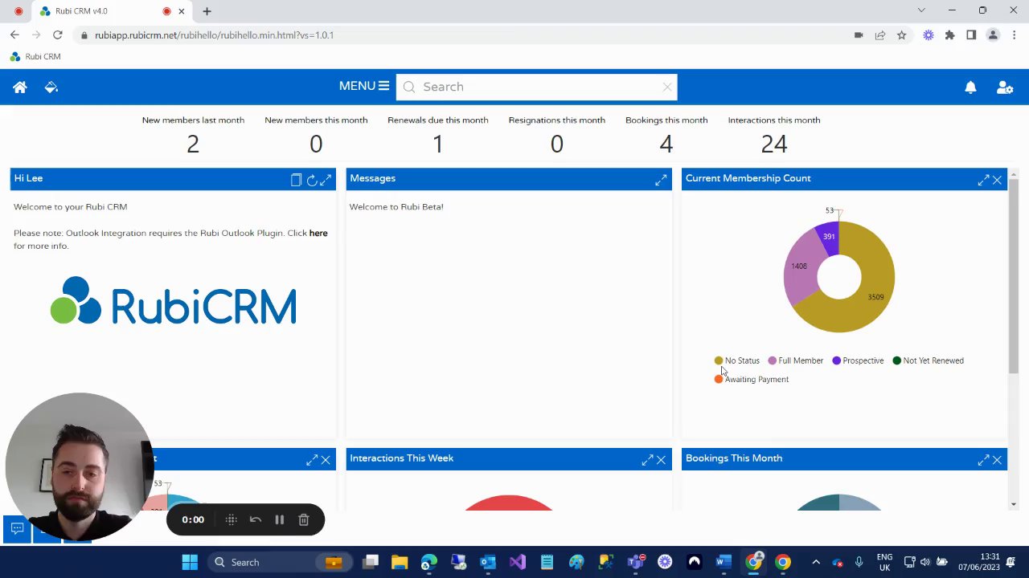Delete the recording with the trash icon
The height and width of the screenshot is (578, 1029).
pos(304,520)
